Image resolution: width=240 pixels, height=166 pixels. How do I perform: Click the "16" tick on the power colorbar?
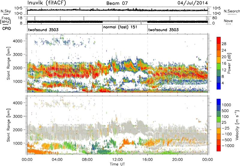point(224,64)
